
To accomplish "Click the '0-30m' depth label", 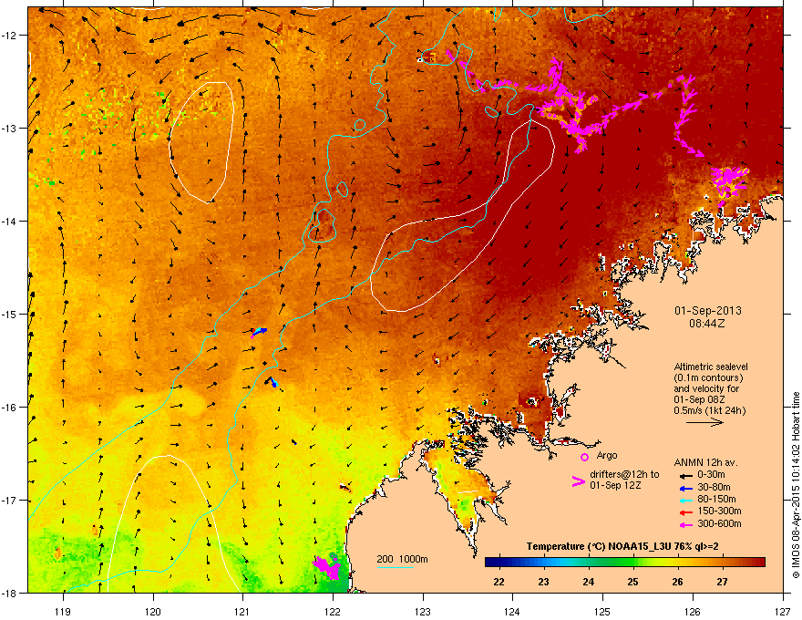I will 711,475.
